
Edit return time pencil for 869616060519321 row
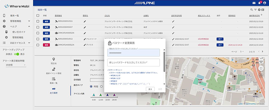[x=173, y=22]
